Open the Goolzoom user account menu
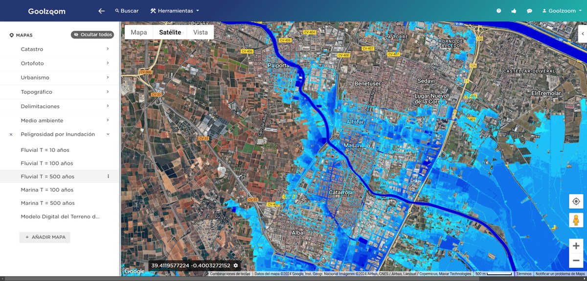 click(x=562, y=11)
